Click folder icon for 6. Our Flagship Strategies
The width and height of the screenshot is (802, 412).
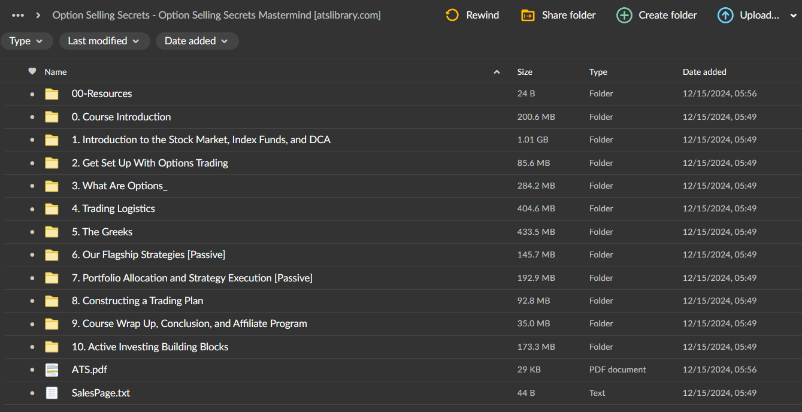pyautogui.click(x=52, y=255)
